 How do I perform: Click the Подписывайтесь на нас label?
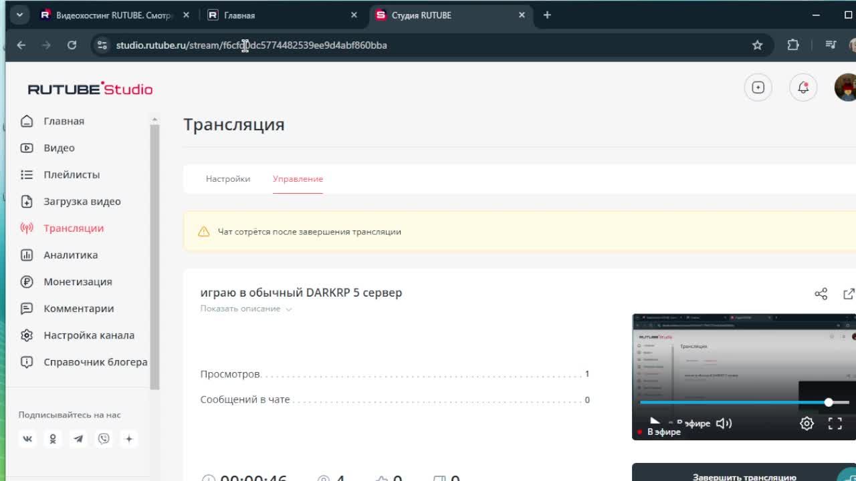pos(70,415)
